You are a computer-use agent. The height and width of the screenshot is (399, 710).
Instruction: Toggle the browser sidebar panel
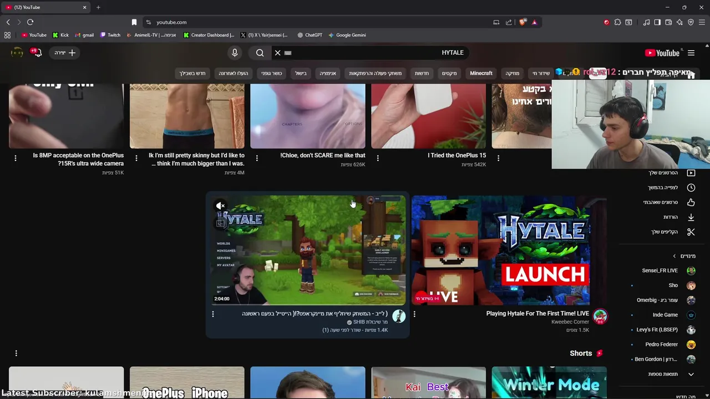click(657, 22)
